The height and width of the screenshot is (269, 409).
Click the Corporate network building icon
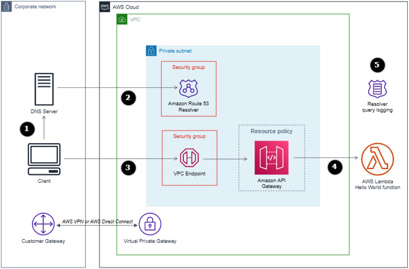[x=6, y=6]
